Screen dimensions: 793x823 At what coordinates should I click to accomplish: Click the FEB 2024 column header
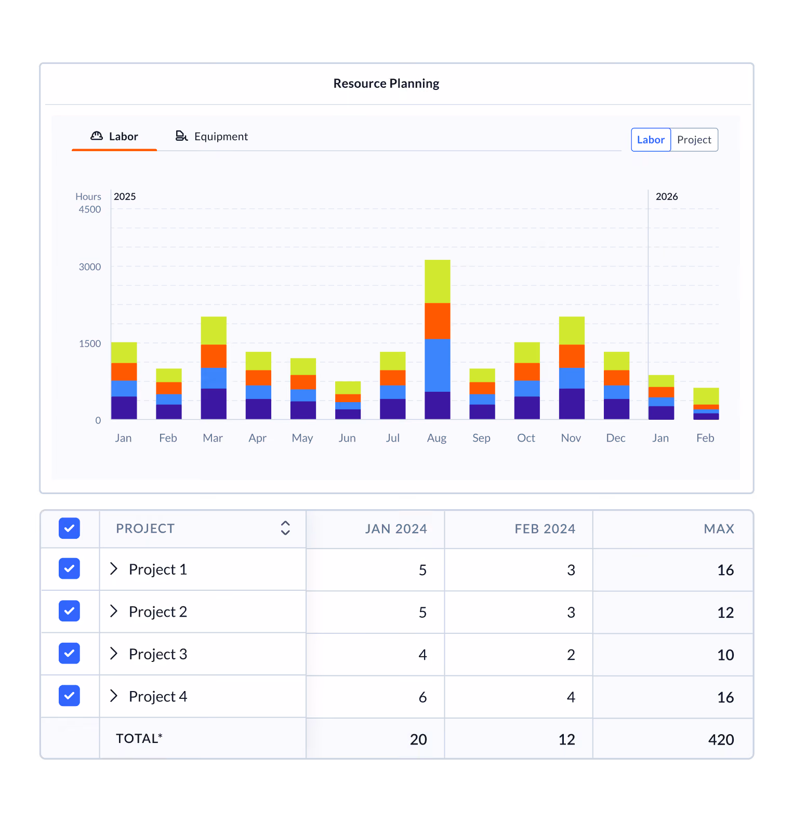pyautogui.click(x=545, y=529)
